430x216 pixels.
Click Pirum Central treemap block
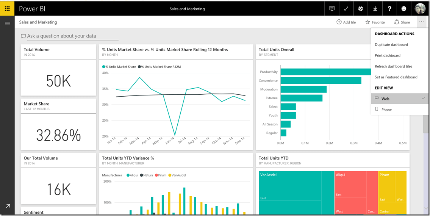point(392,208)
